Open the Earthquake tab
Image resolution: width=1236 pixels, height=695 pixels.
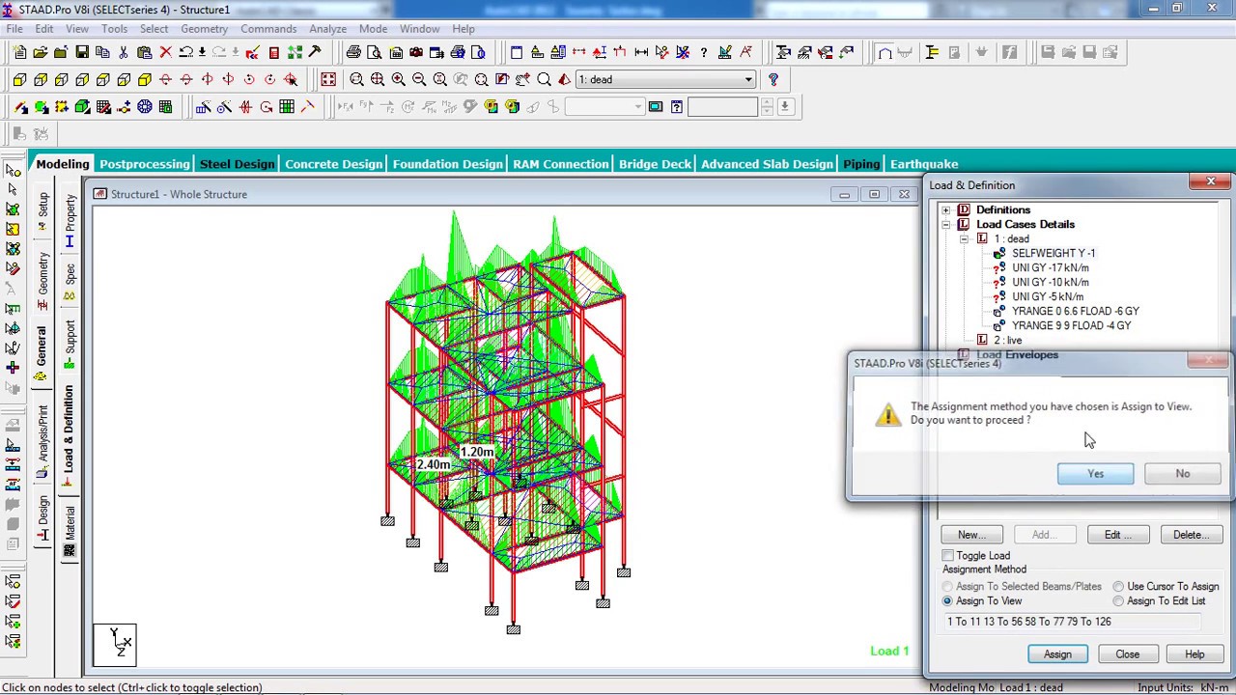[x=924, y=164]
